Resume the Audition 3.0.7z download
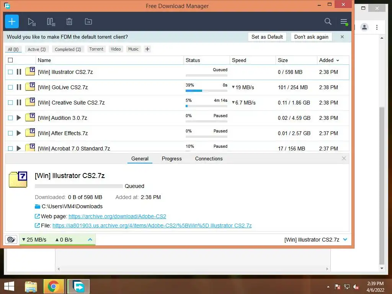This screenshot has width=392, height=294. coord(19,118)
